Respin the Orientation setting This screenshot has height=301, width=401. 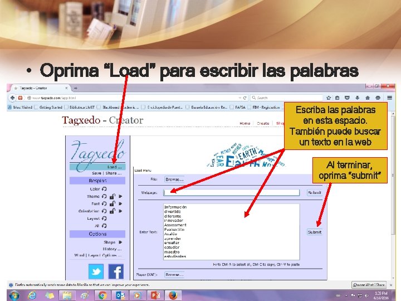tap(104, 211)
